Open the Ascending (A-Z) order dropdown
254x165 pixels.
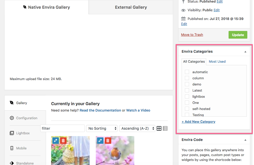tap(137, 128)
